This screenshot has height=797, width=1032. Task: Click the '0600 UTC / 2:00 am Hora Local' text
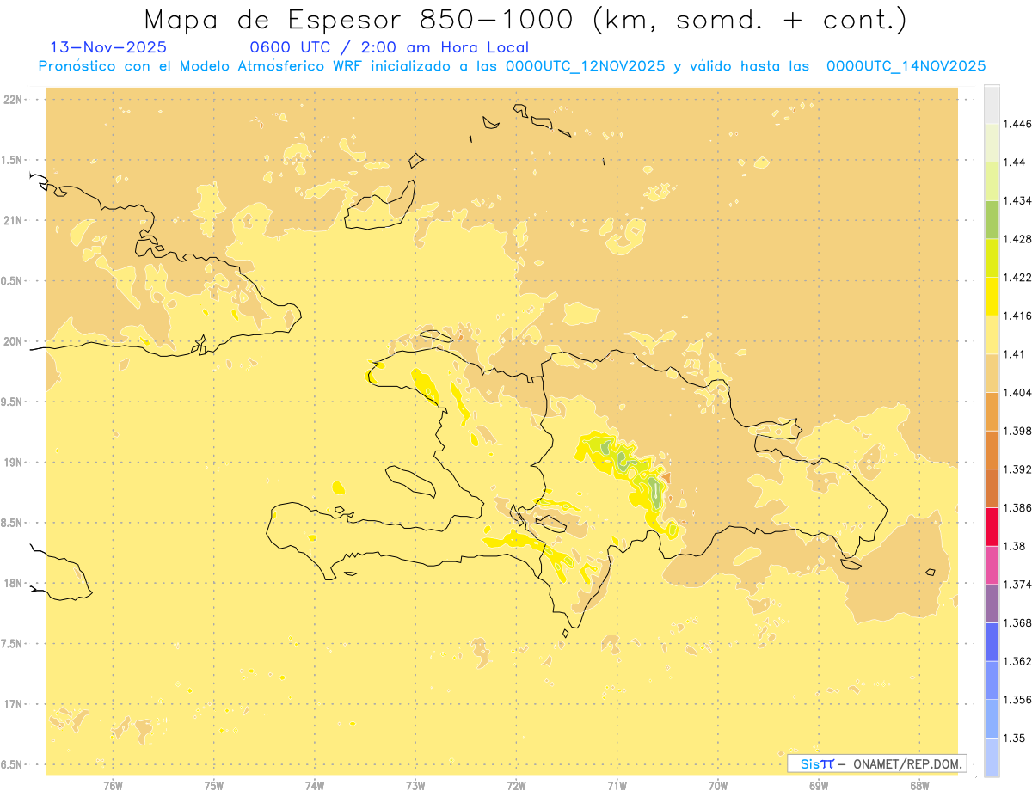click(389, 47)
